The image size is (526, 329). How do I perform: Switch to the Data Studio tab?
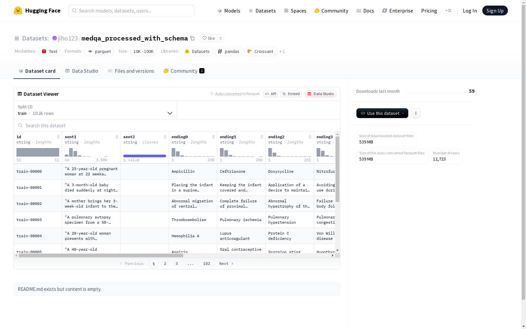[82, 71]
